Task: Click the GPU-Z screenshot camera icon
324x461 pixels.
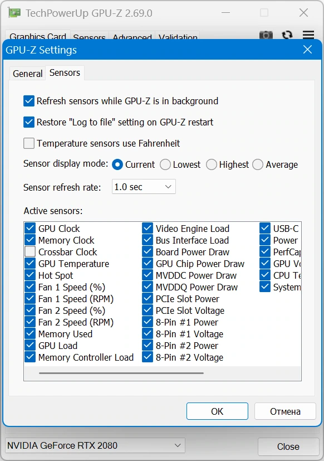Action: click(x=266, y=35)
